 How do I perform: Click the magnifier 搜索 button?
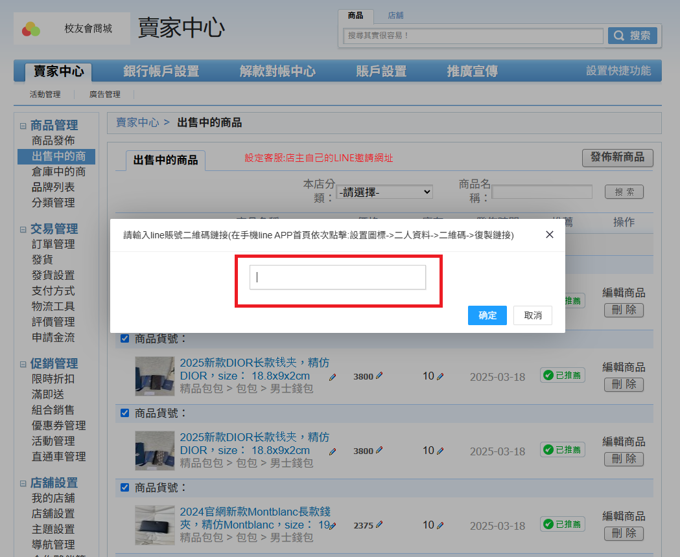[x=632, y=36]
